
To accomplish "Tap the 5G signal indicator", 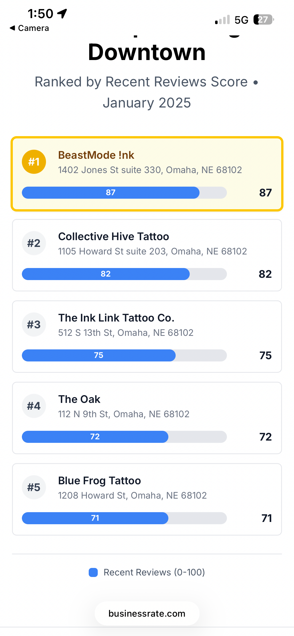I will point(241,20).
